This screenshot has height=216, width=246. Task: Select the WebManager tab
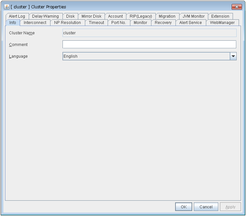[x=222, y=23]
